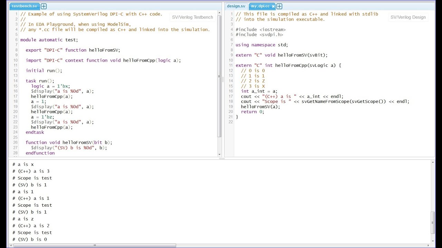Viewport: 442px width, 248px height.
Task: Click 'extern "C" int helloFromCpp(svLogic a) {' line
Action: [x=288, y=65]
